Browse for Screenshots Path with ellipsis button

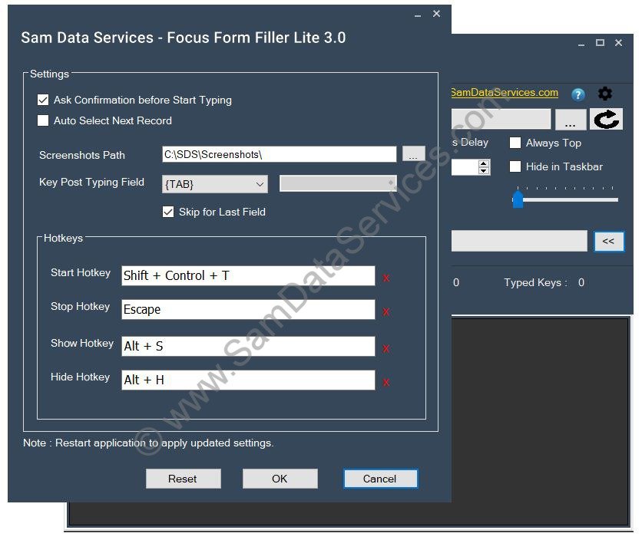click(413, 153)
